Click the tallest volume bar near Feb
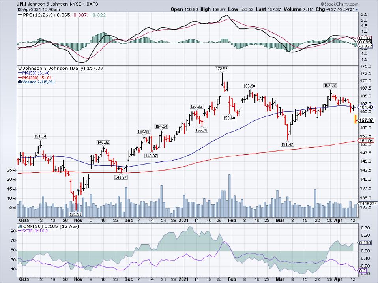 coord(229,196)
